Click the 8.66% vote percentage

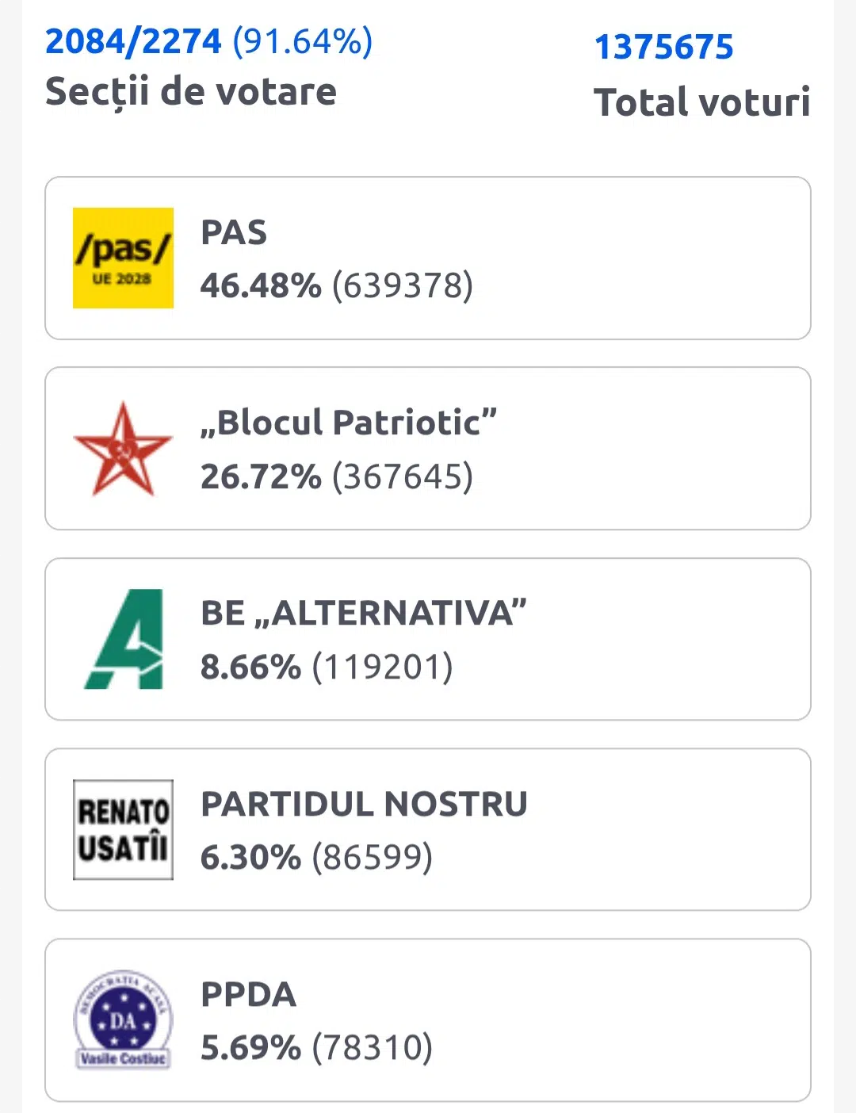250,667
